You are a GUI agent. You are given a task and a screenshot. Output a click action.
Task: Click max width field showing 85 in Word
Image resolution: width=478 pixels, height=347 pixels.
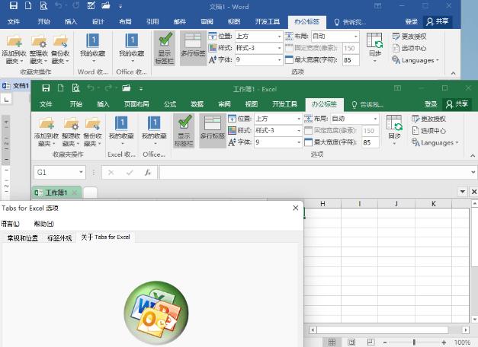coord(351,60)
